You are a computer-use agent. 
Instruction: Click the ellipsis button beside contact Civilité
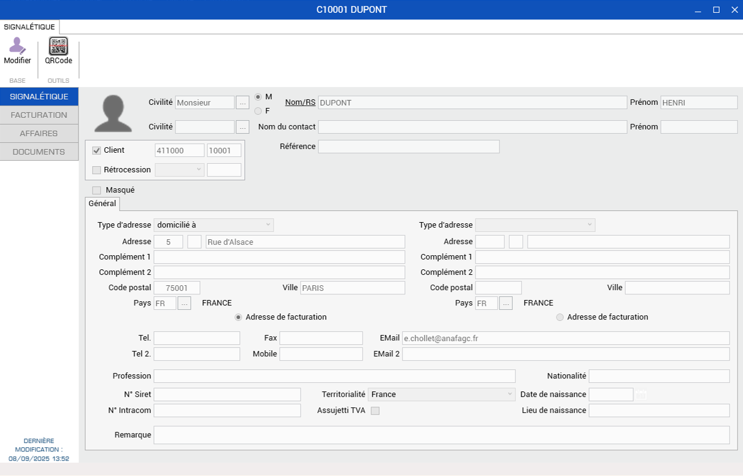[x=243, y=127]
